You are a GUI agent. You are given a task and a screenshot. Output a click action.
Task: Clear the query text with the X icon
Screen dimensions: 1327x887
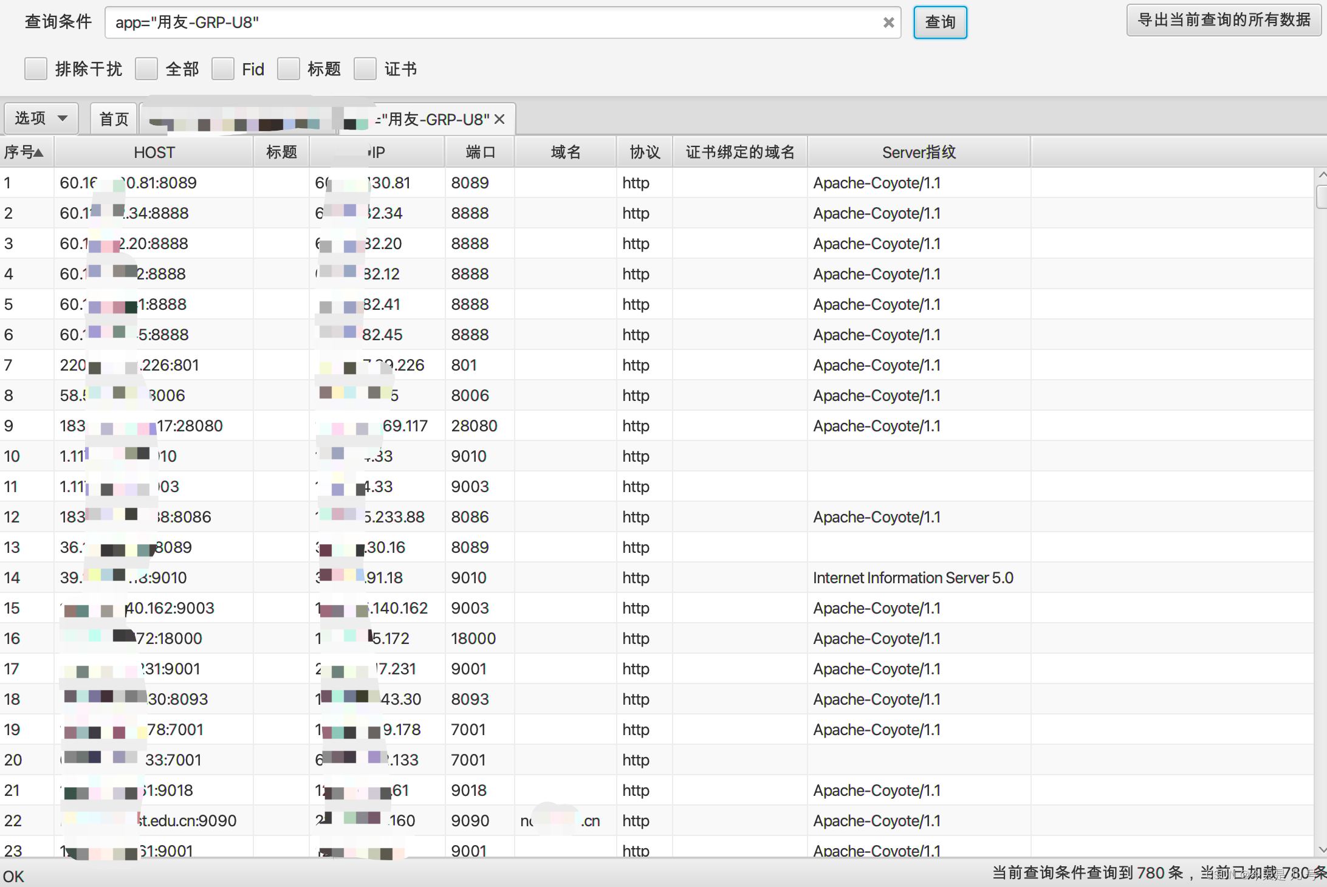pos(888,23)
